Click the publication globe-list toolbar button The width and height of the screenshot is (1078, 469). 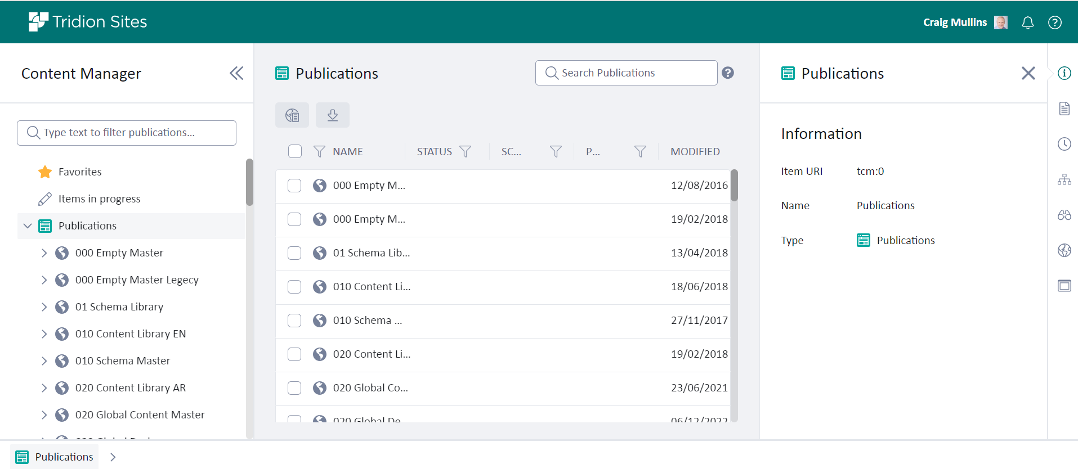pos(292,115)
